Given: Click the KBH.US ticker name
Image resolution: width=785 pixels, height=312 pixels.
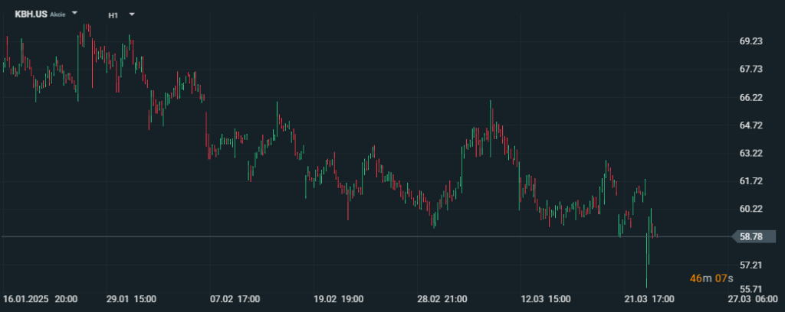Looking at the screenshot, I should tap(31, 14).
